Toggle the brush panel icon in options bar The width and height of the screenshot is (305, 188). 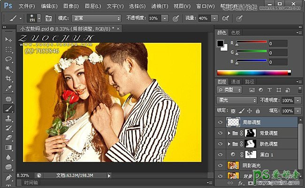click(48, 18)
